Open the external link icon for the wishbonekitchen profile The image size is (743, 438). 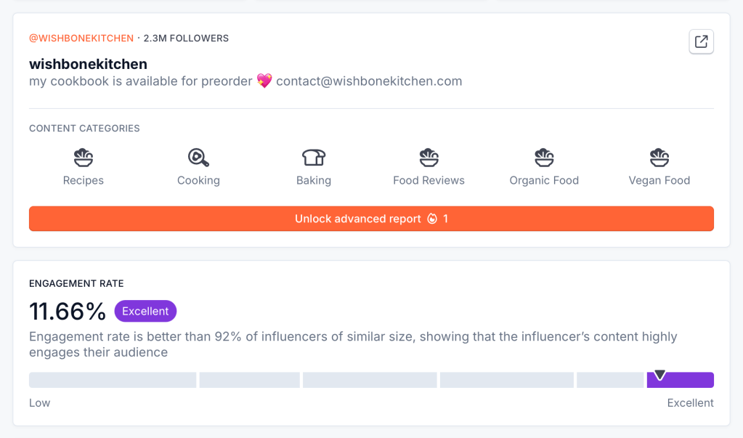click(701, 41)
